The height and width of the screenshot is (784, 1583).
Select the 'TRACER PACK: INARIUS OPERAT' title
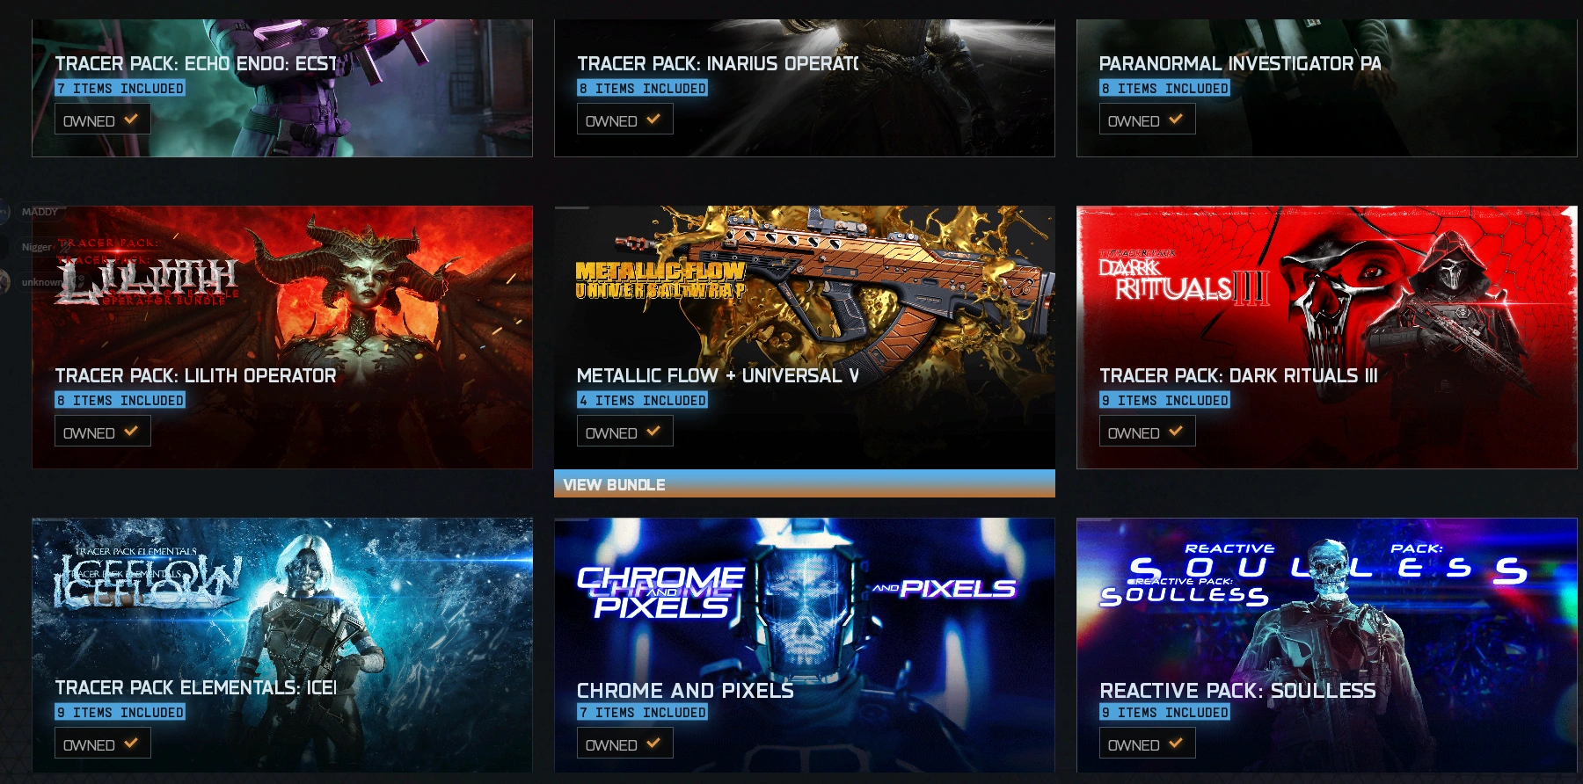tap(718, 63)
